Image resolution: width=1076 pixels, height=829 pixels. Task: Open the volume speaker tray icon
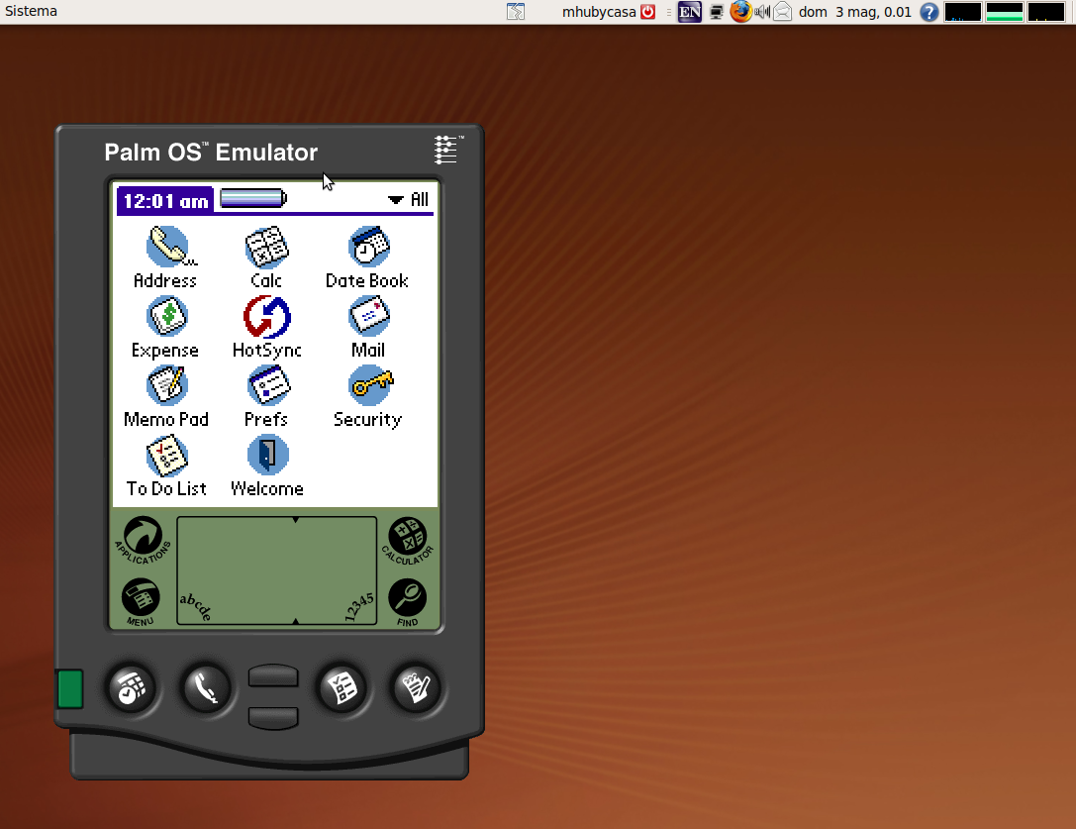[762, 12]
